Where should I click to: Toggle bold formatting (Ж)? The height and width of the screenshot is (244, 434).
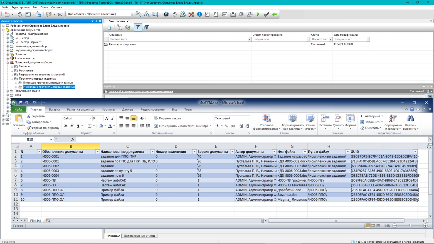pyautogui.click(x=66, y=126)
